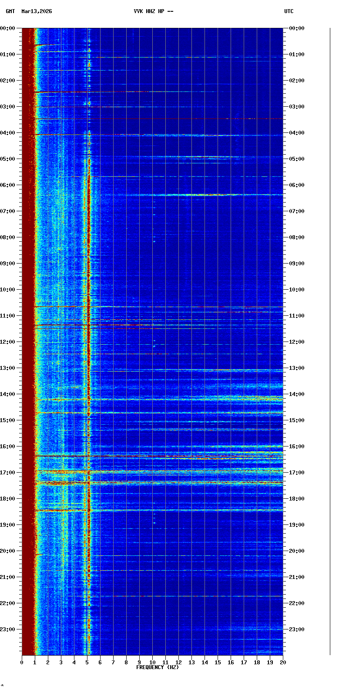Click the 20 Hz frequency tick label

click(283, 663)
